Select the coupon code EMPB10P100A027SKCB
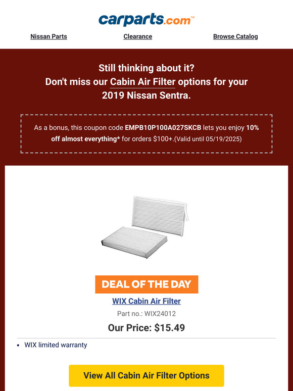 (163, 128)
